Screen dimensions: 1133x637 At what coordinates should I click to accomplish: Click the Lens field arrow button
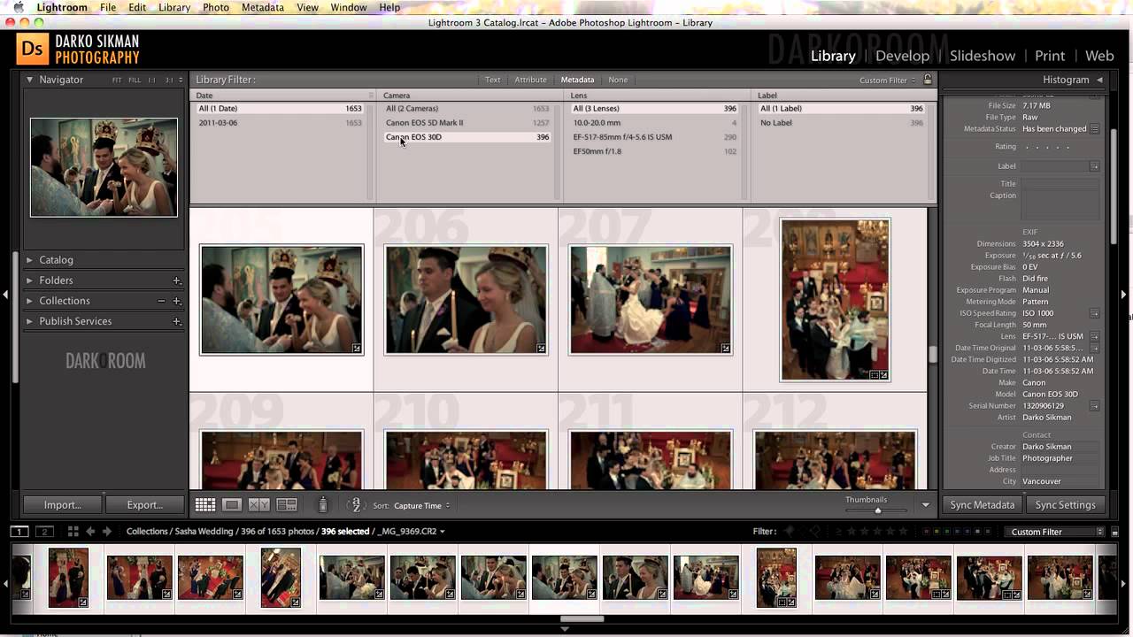pos(1095,336)
